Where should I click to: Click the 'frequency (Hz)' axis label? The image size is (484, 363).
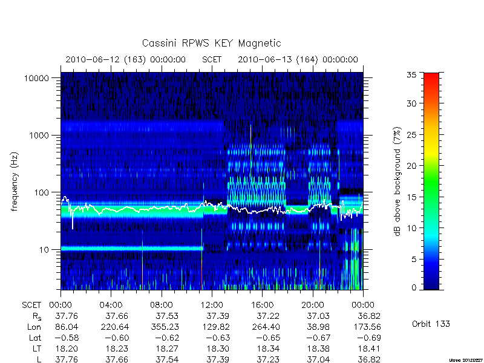click(x=15, y=181)
